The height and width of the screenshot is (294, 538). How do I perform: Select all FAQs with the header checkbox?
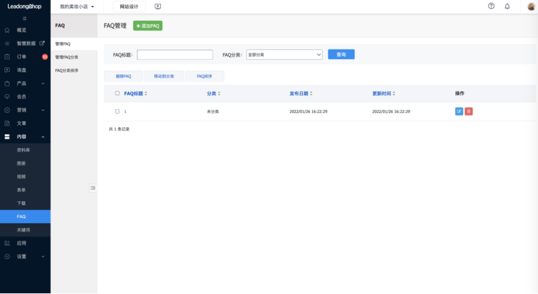(x=117, y=93)
